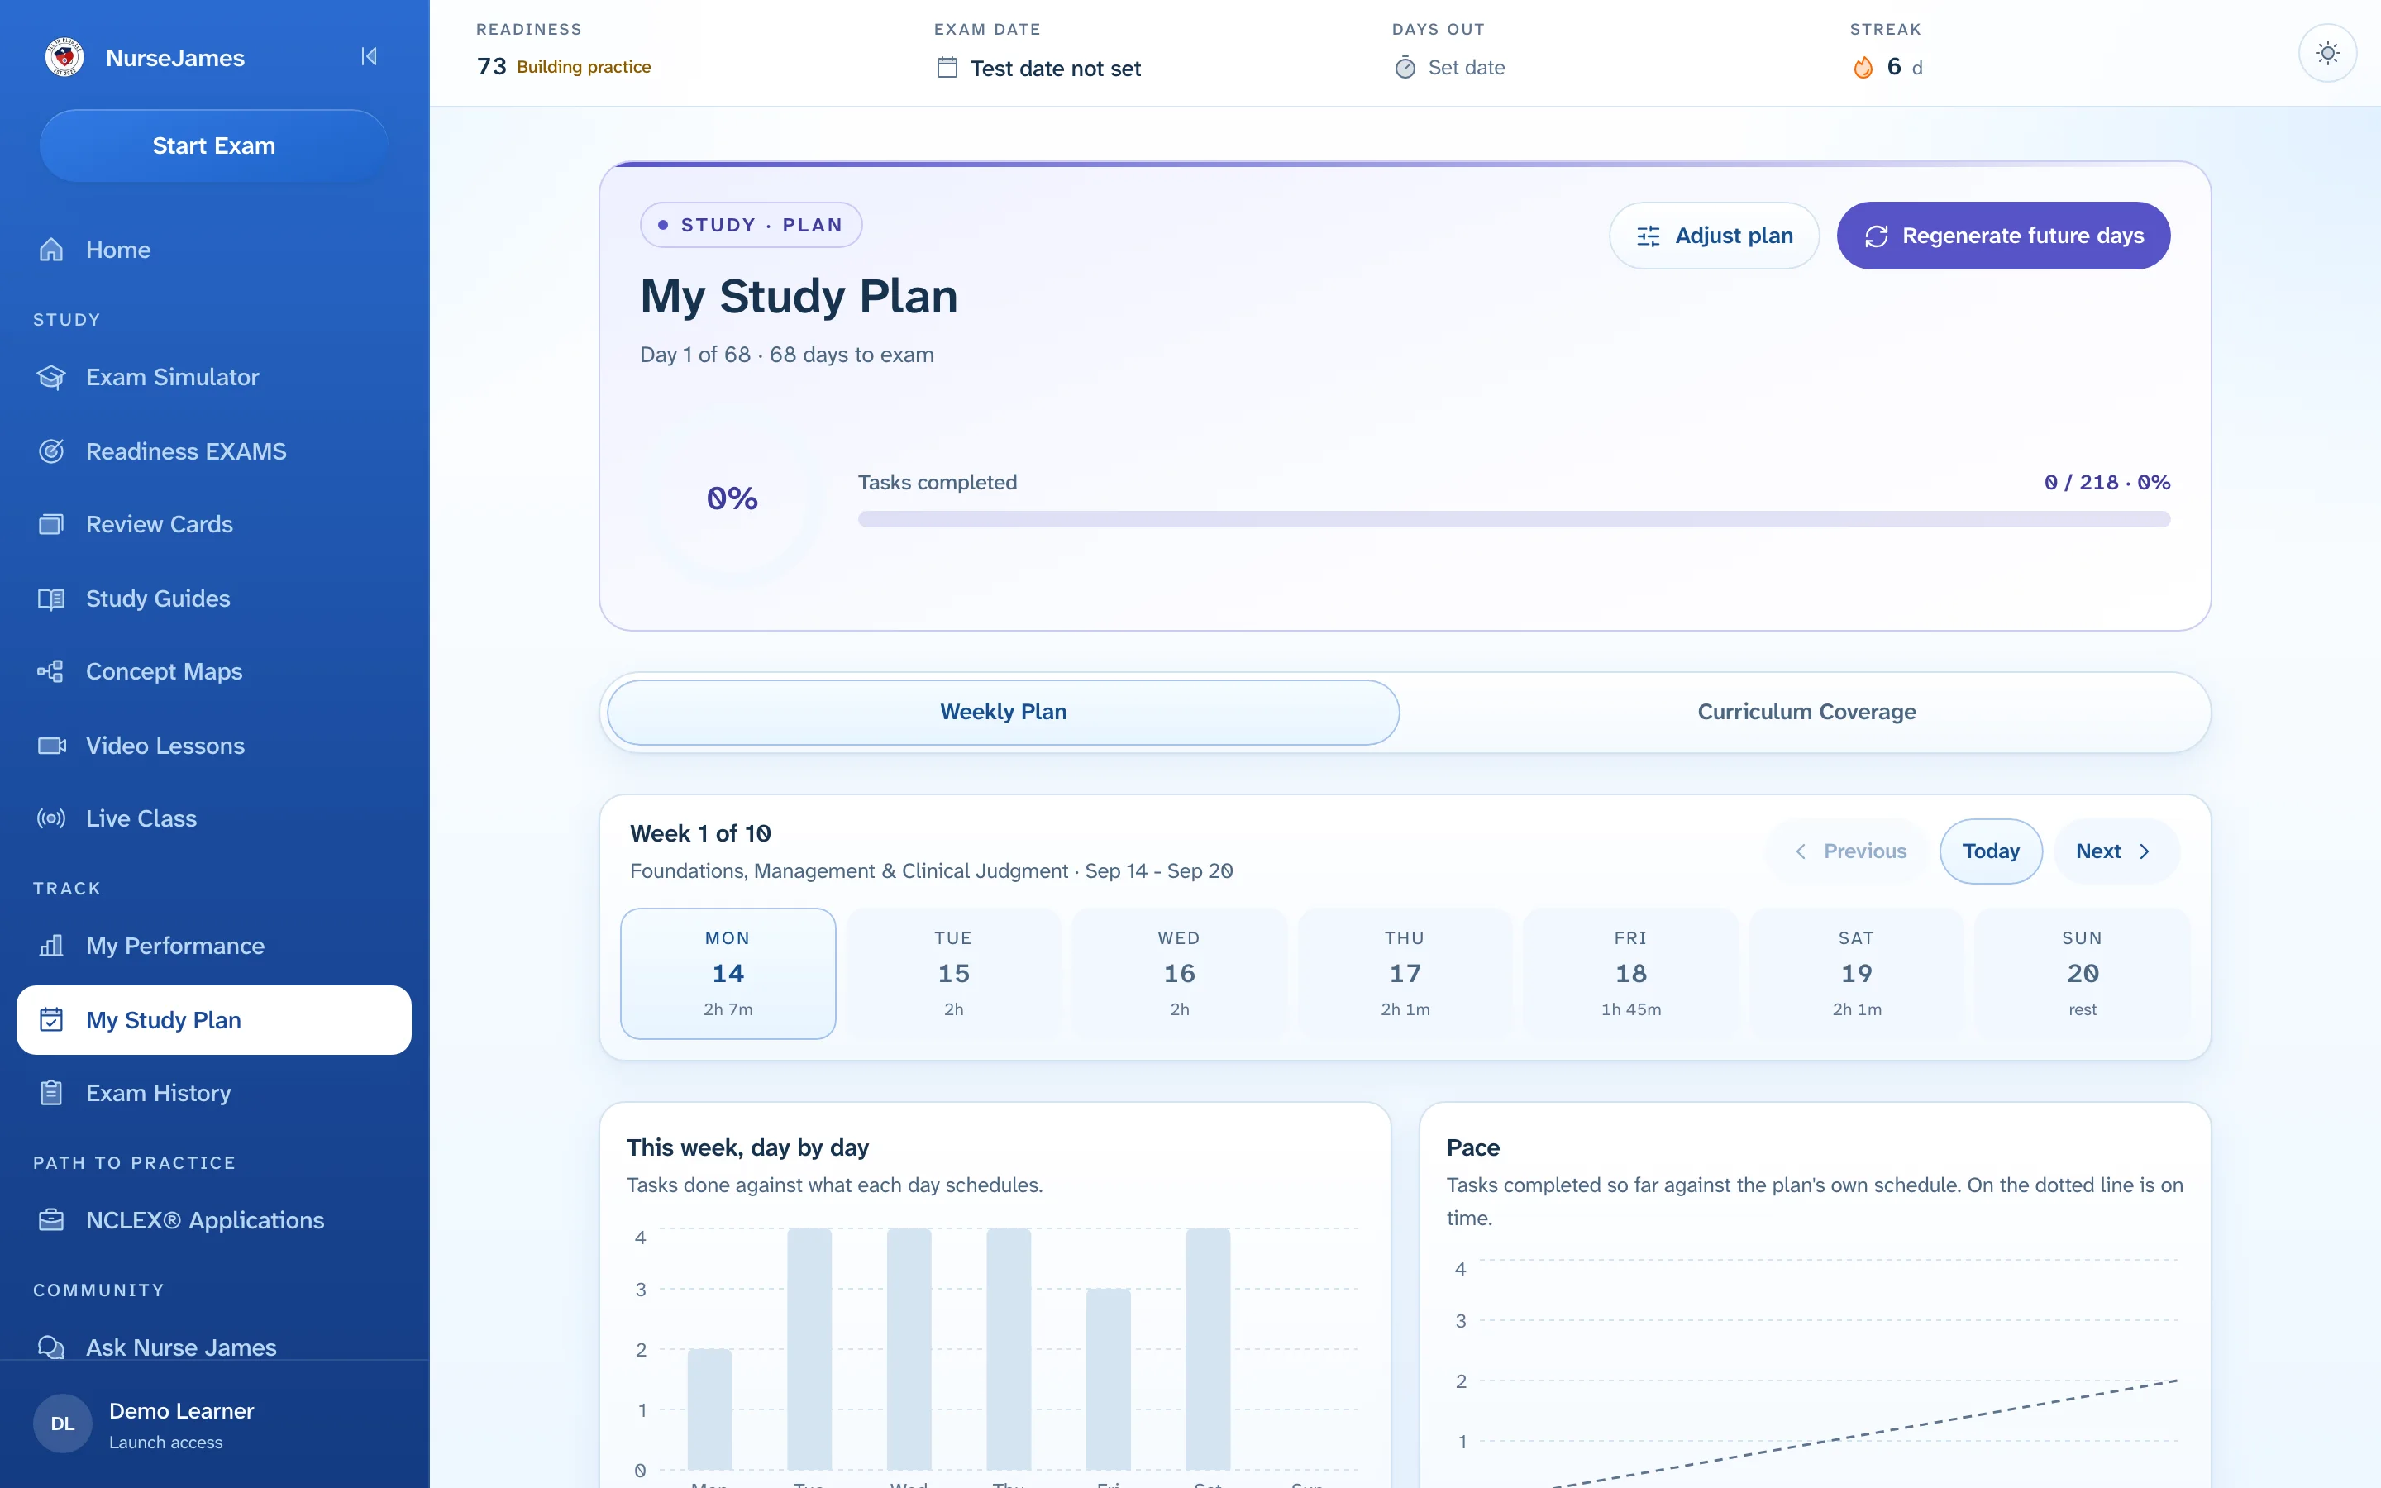Screen dimensions: 2381x1488
Task: Click the regenerate refresh arrows icon
Action: point(1876,236)
